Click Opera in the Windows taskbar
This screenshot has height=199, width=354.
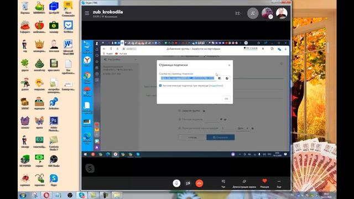(46, 195)
